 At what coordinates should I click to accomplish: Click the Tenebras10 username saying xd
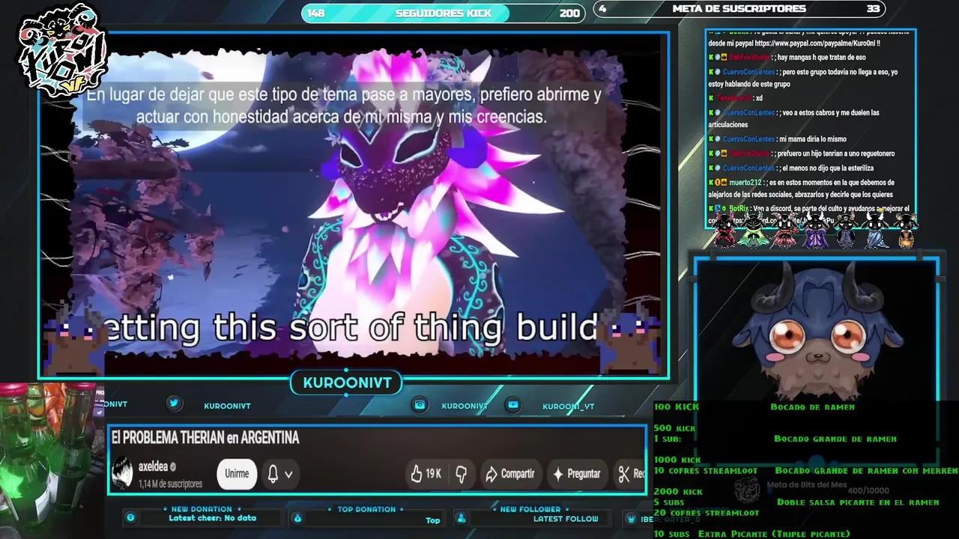[733, 98]
